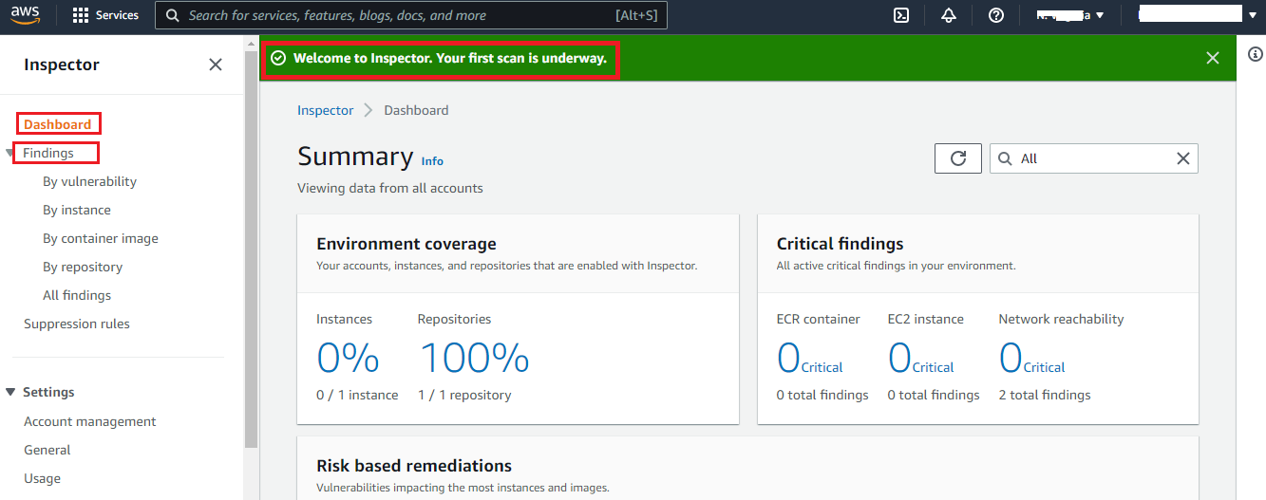Open the notifications bell
The width and height of the screenshot is (1266, 500).
pyautogui.click(x=949, y=15)
